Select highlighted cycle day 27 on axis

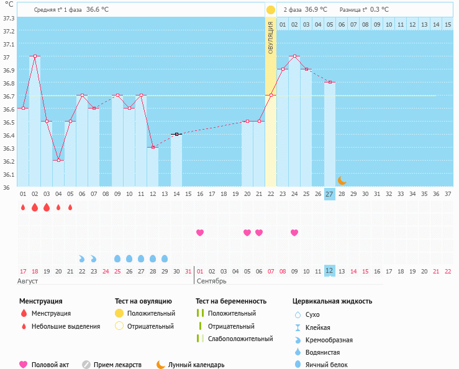[329, 193]
